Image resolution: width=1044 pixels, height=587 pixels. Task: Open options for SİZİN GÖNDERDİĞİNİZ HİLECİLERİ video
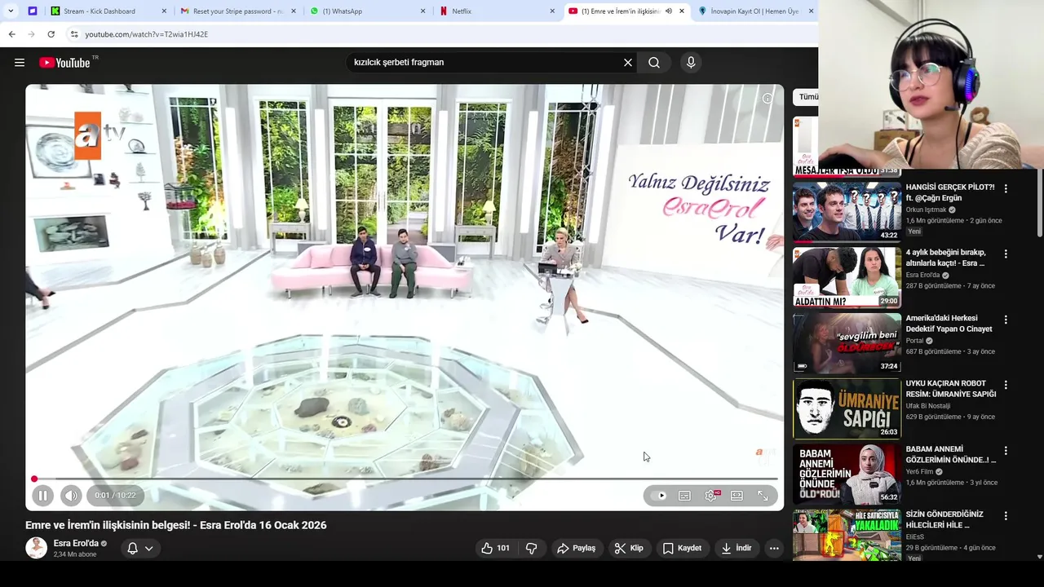pyautogui.click(x=1006, y=516)
